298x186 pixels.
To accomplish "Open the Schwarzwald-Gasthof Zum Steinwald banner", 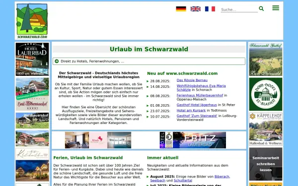I will (x=266, y=59).
